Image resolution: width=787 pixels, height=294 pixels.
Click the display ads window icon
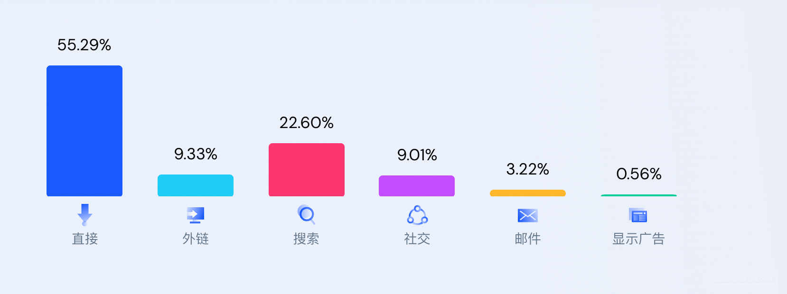[638, 215]
